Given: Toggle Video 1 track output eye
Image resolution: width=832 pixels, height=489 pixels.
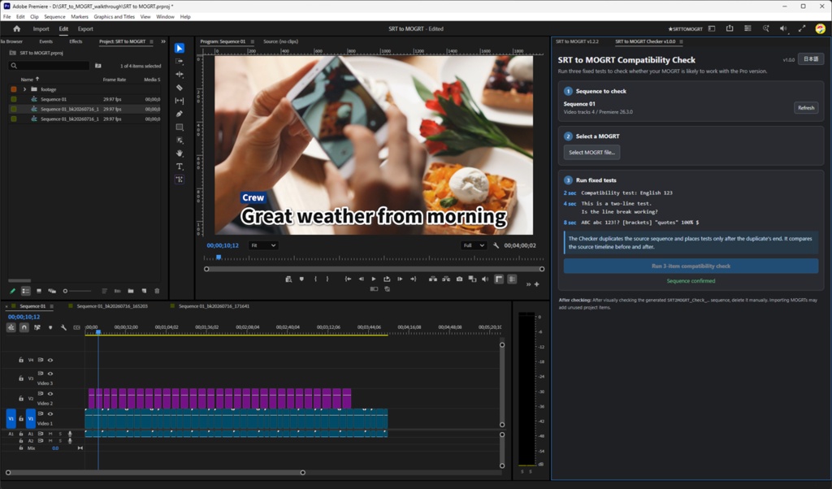Looking at the screenshot, I should [50, 413].
